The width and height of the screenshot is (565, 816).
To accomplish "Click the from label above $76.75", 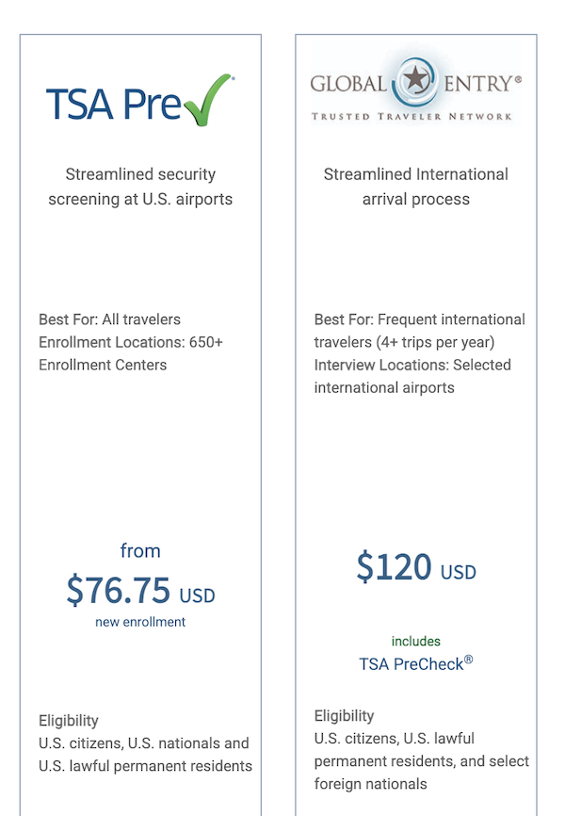I will click(x=140, y=551).
